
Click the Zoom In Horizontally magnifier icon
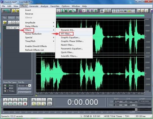pyautogui.click(x=34, y=100)
